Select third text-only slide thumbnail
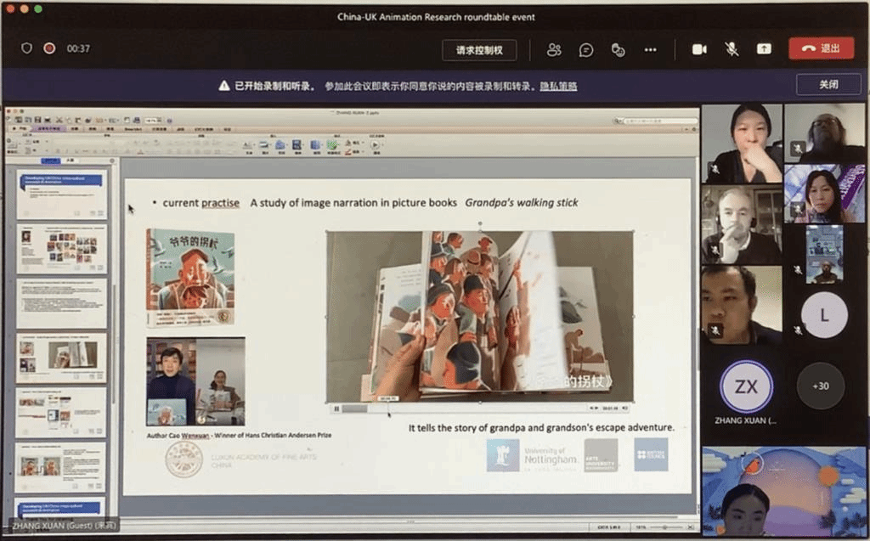 pyautogui.click(x=61, y=303)
